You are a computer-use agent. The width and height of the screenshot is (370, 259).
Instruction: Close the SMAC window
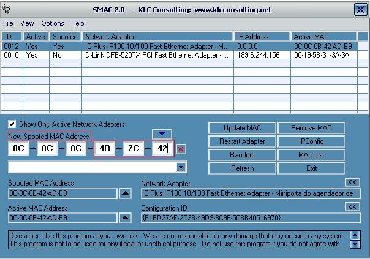coord(361,9)
